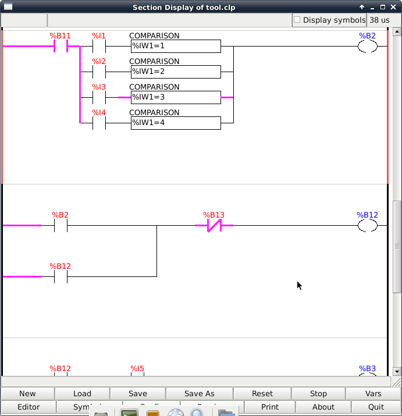The image size is (402, 416).
Task: Select the %B12 contact on lower branch
Action: [61, 277]
